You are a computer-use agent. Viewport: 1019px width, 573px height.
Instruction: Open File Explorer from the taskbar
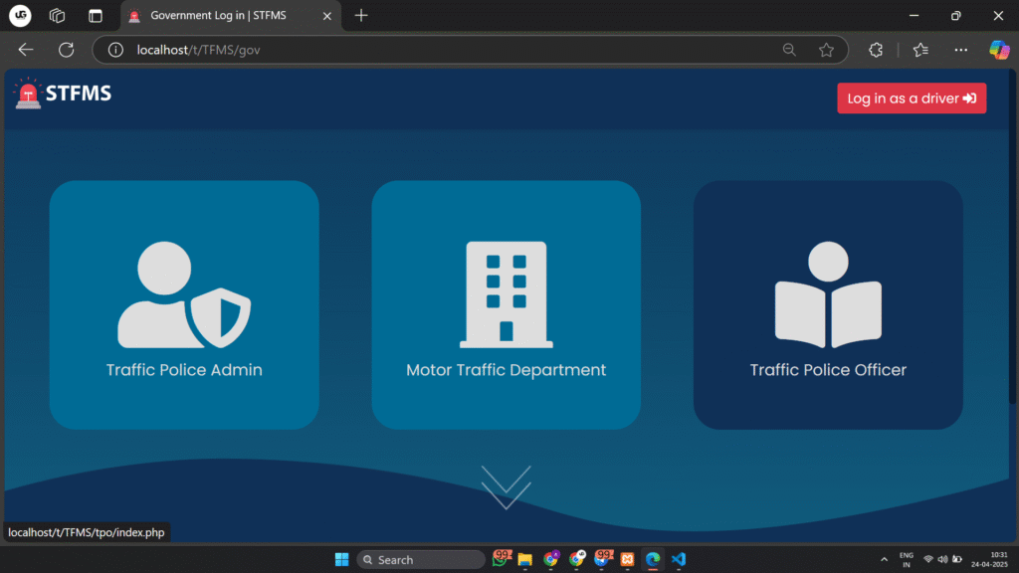tap(525, 559)
